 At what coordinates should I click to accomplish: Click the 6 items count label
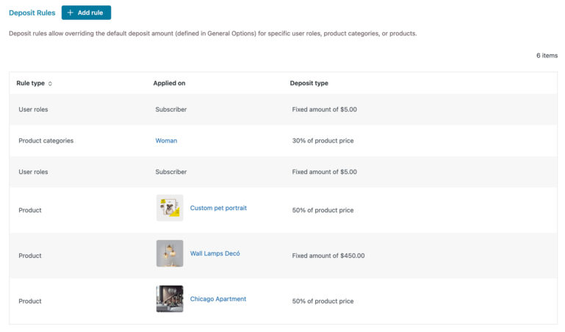[x=547, y=55]
